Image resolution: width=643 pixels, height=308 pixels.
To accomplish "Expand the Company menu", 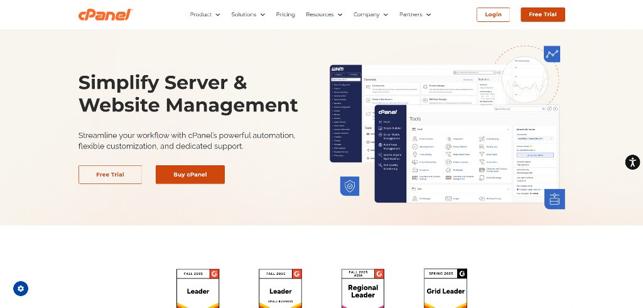I will [370, 14].
